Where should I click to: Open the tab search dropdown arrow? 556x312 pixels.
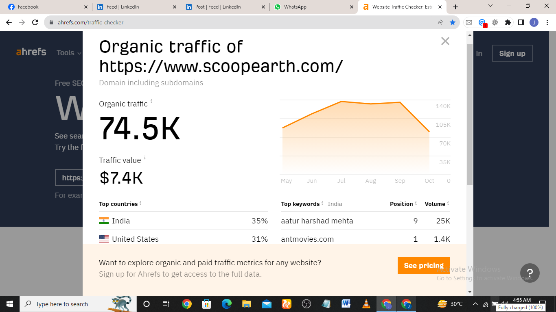tap(490, 6)
